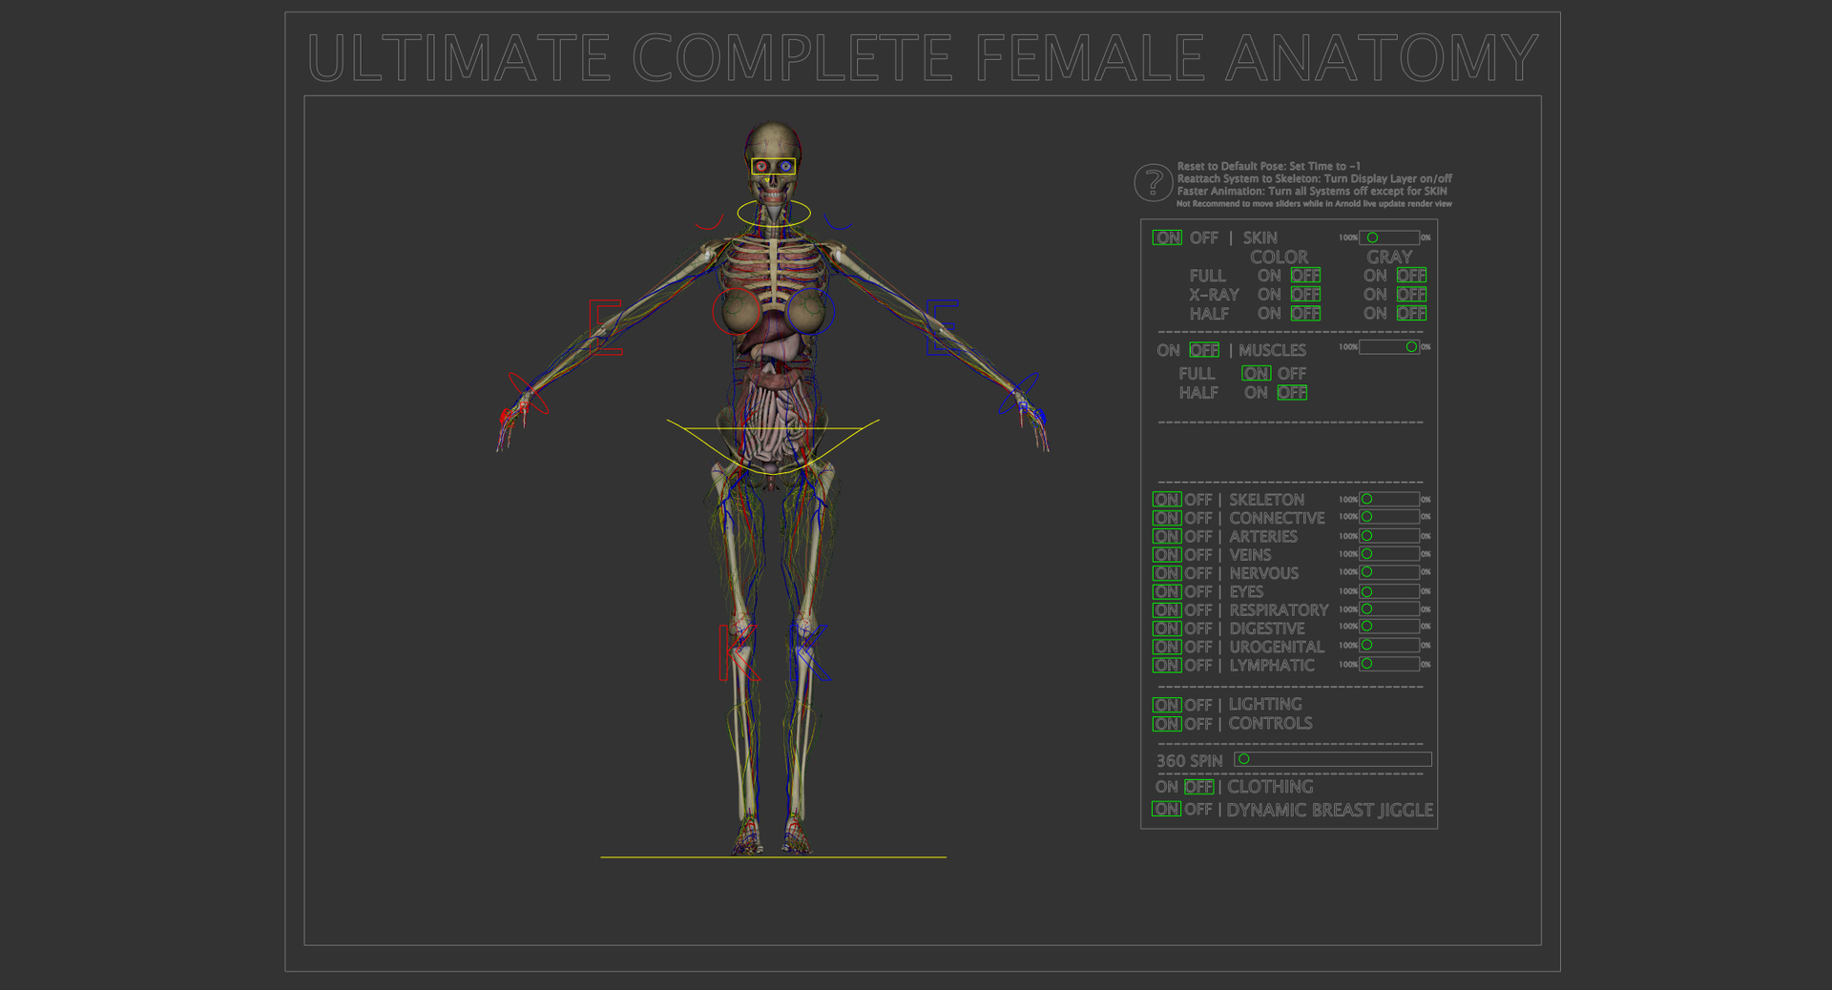
Task: Turn SKELETON off
Action: (1198, 499)
